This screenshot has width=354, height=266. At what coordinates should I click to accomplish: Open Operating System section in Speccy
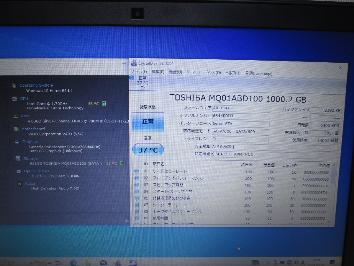(36, 85)
